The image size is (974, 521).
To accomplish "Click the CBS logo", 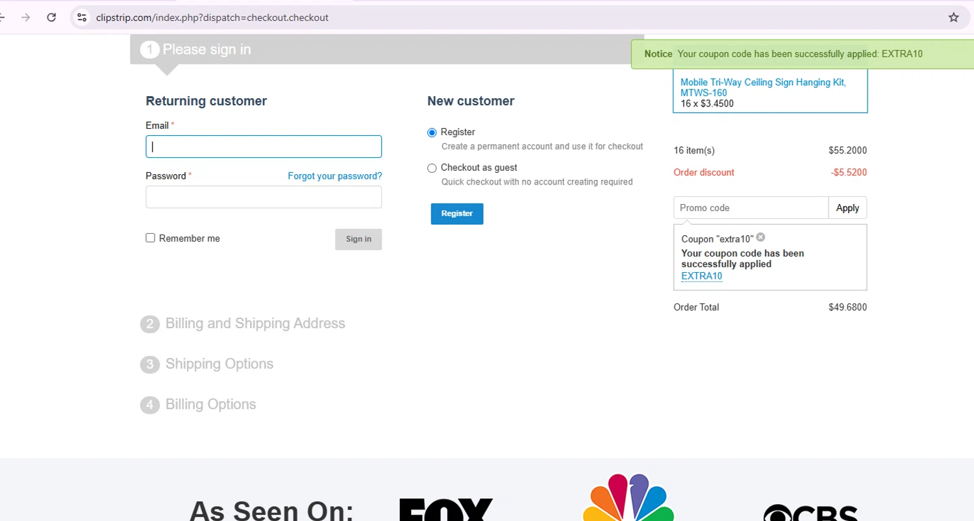I will click(x=811, y=512).
